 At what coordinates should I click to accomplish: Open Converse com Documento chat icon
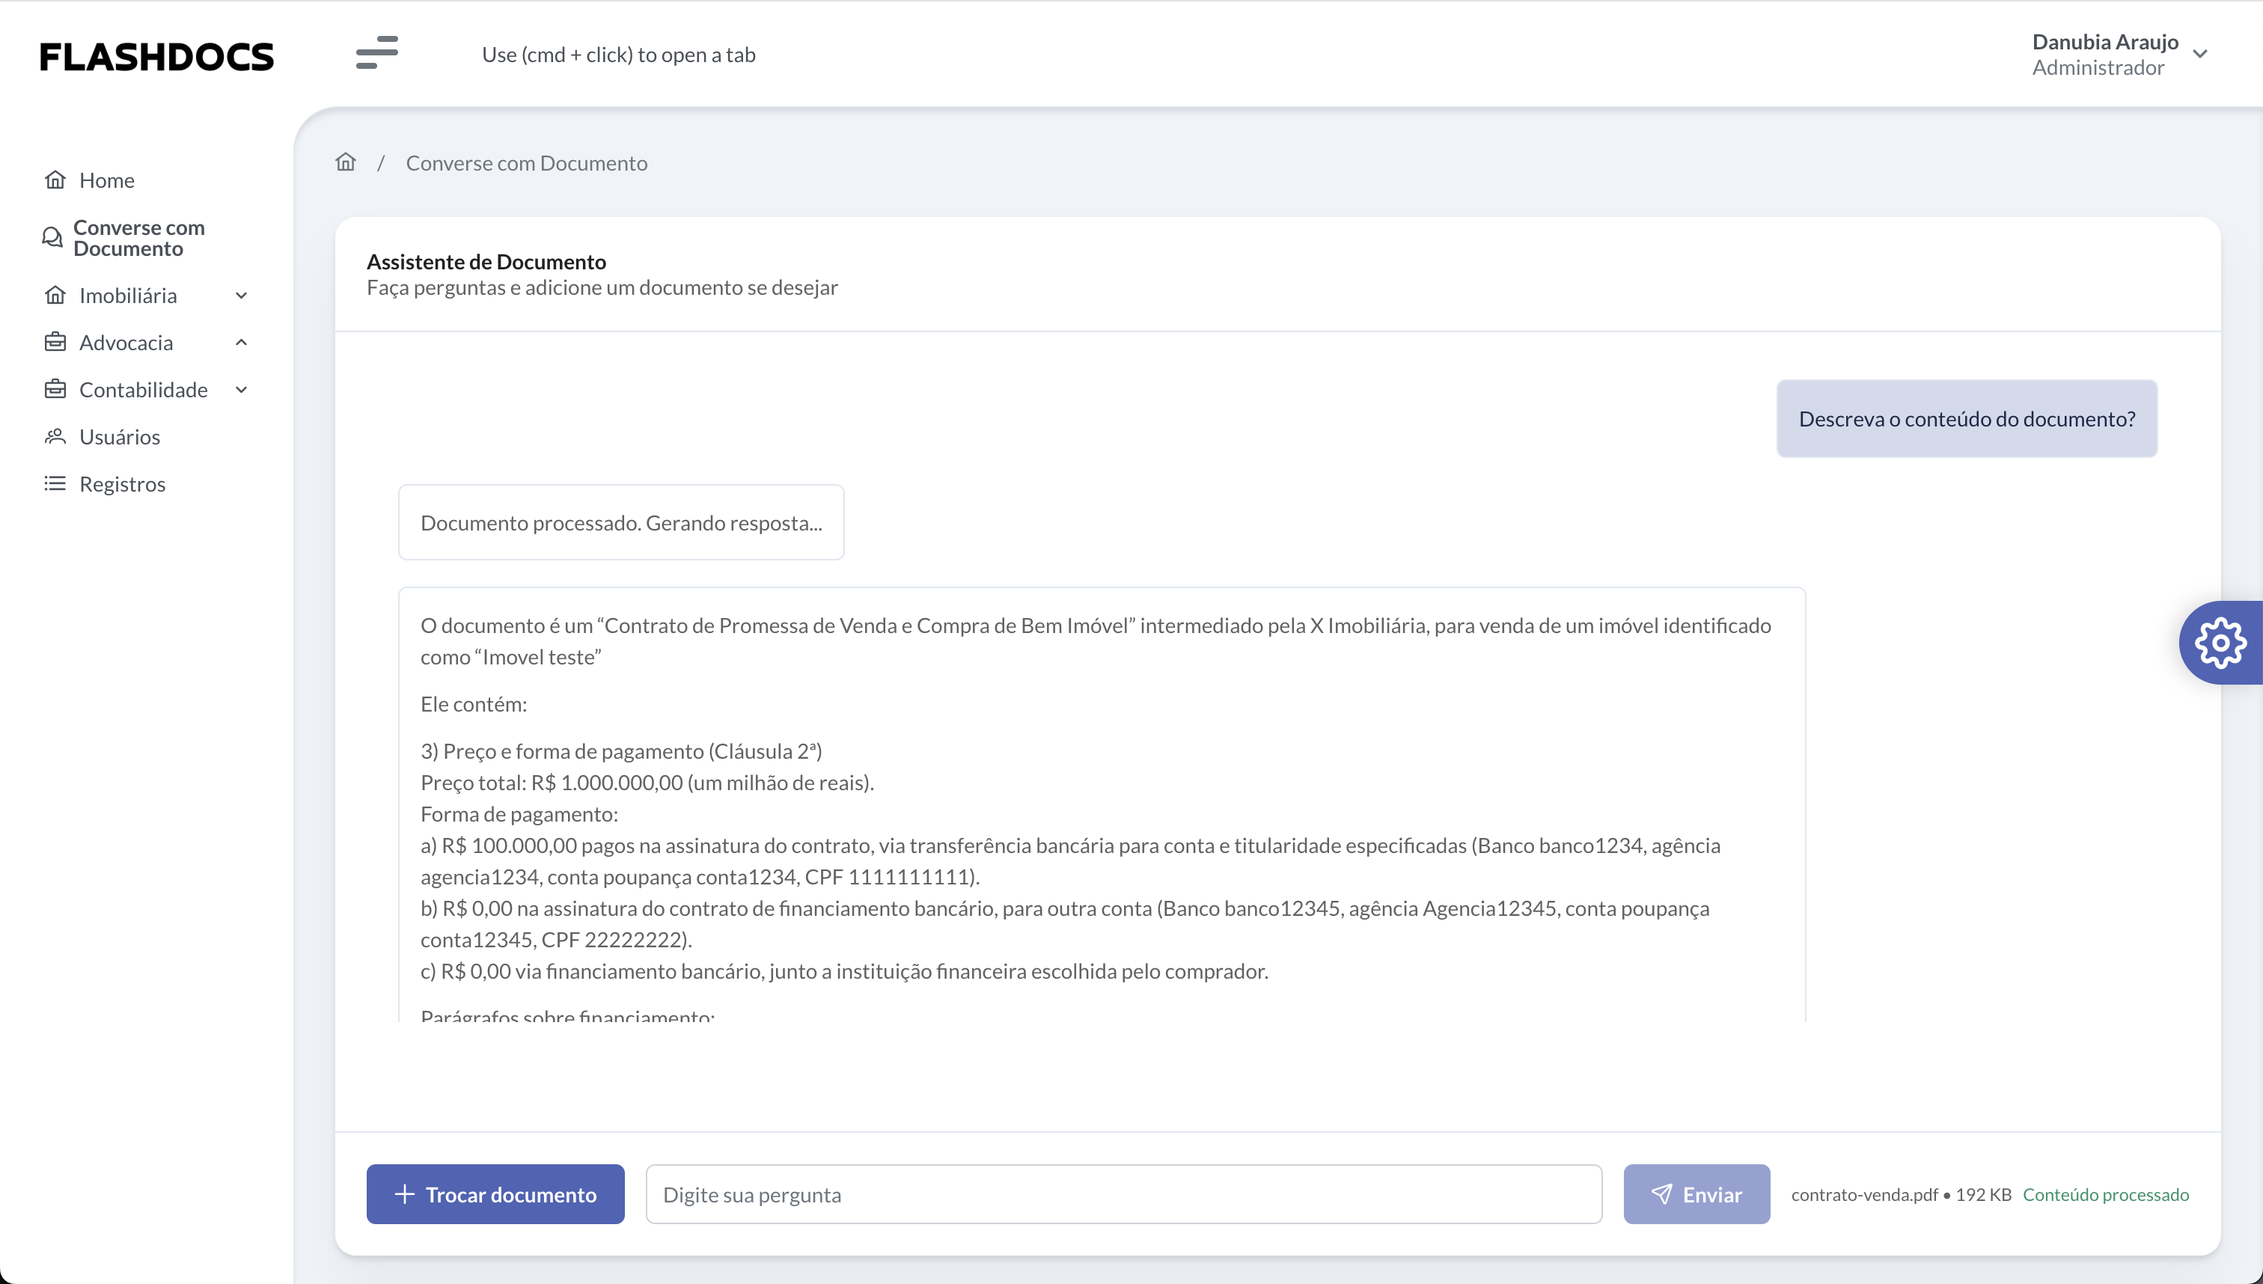[53, 236]
